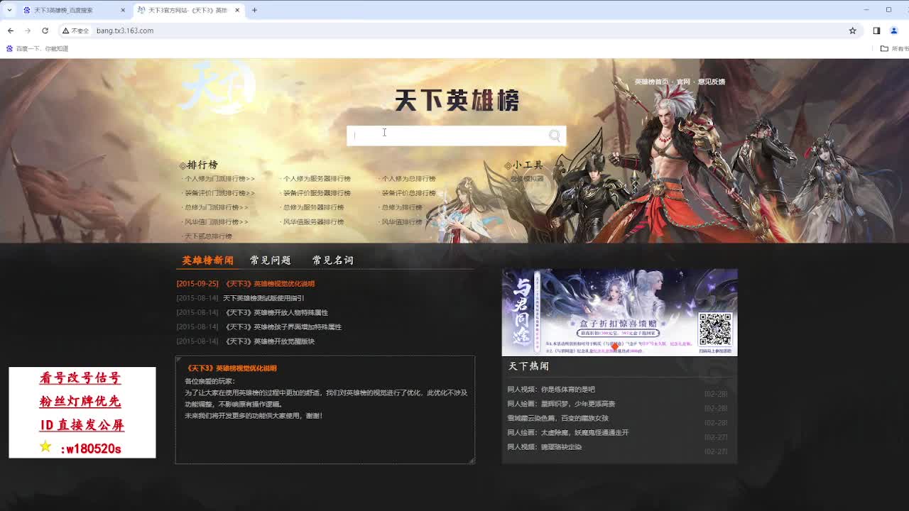Screen dimensions: 909x511
Task: Switch to the 天下3官方网站 browser tab
Action: [187, 10]
